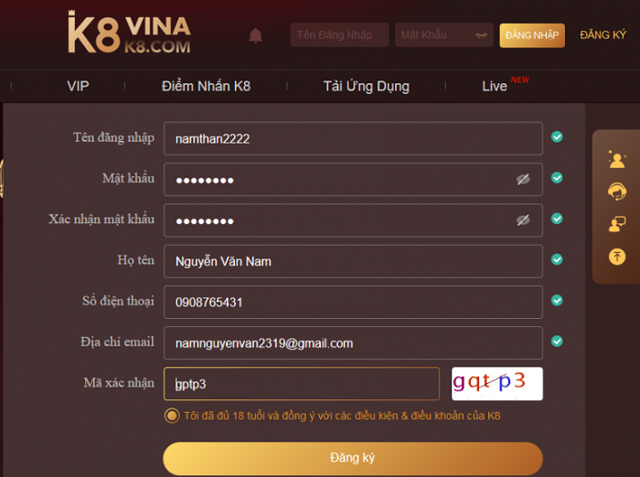Open customer support headset icon
640x477 pixels.
tap(617, 191)
